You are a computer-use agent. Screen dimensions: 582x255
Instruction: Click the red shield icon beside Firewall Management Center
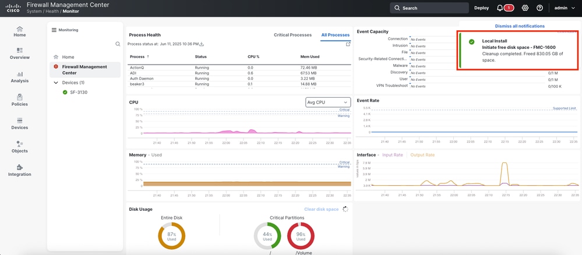click(x=56, y=67)
